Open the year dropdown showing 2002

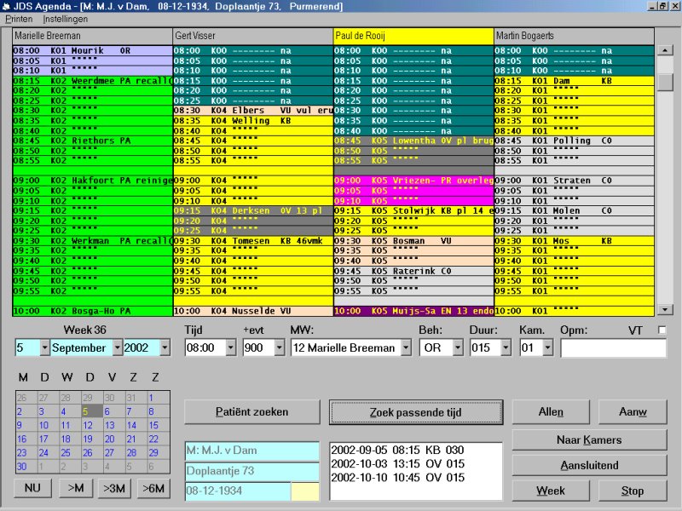click(x=165, y=347)
